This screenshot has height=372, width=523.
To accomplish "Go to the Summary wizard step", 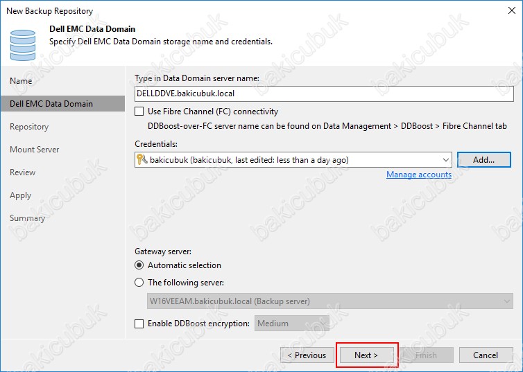I will 27,218.
